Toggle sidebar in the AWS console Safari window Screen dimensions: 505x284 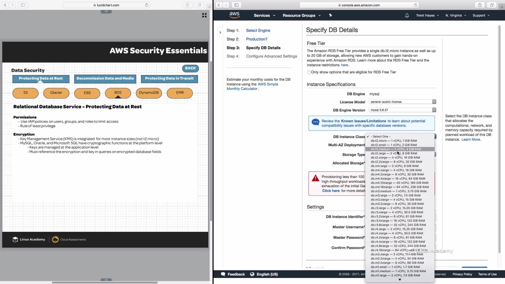click(x=236, y=5)
